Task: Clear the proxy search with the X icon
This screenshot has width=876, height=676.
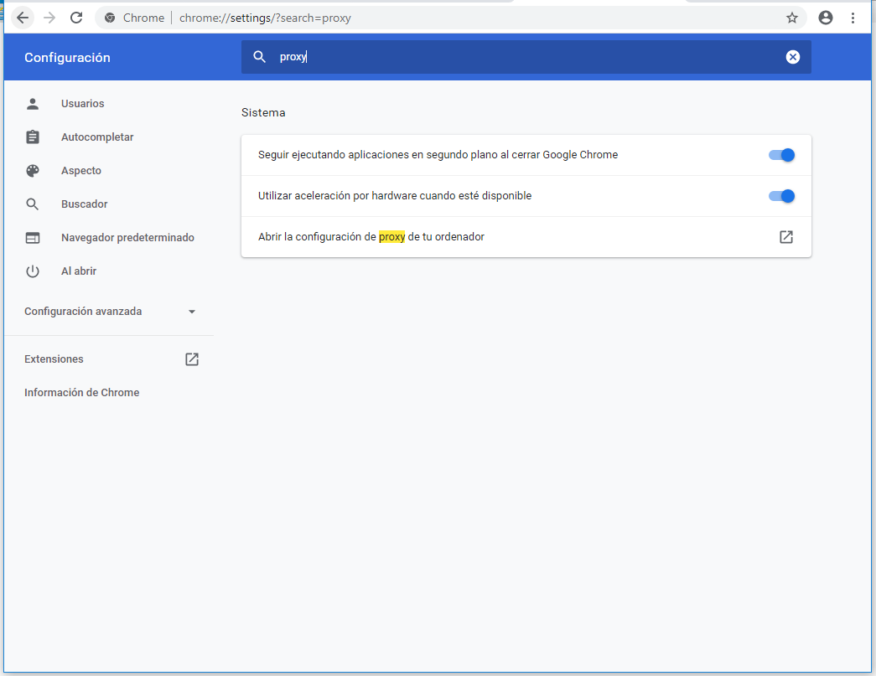Action: click(793, 57)
